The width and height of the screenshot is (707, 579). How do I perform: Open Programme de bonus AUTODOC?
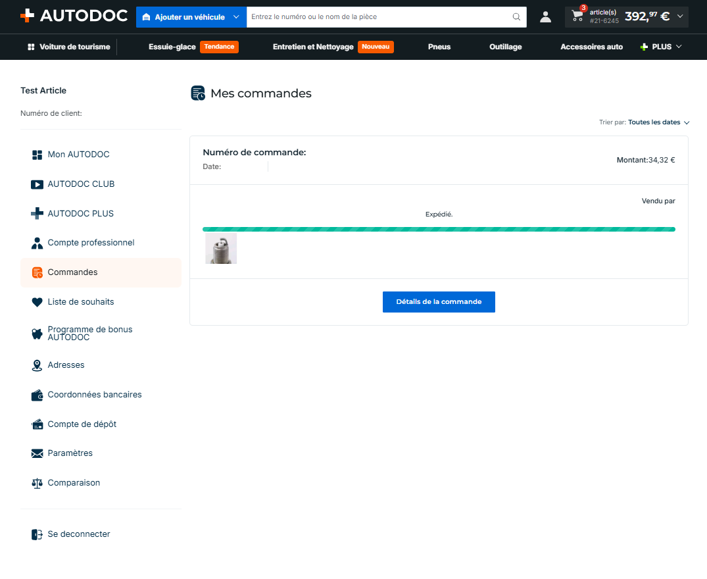(90, 333)
